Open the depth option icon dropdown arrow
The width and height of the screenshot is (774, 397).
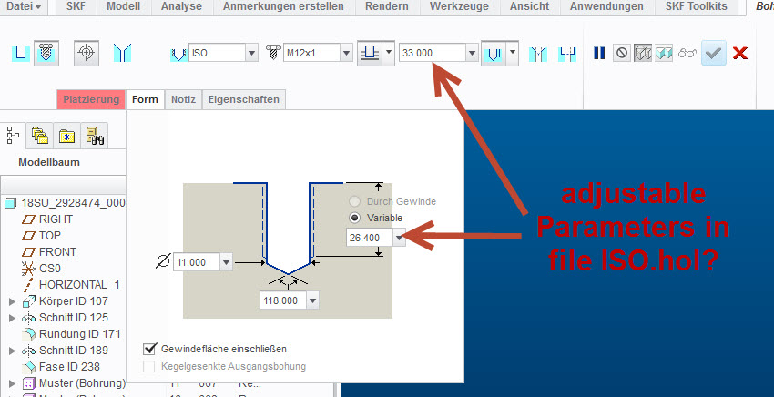coord(389,52)
